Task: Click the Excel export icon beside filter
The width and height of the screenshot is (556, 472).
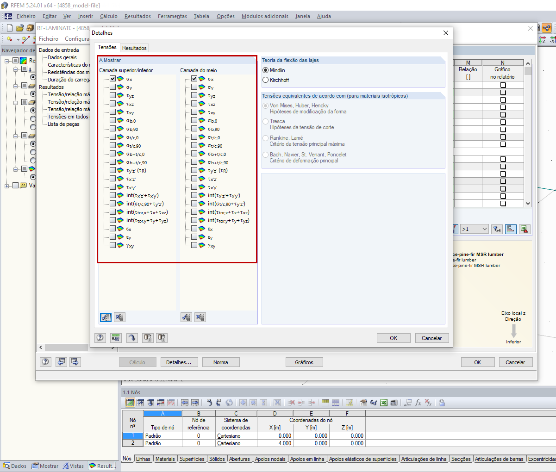Action: point(525,229)
